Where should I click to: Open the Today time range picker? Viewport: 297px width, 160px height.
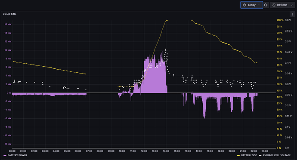click(x=251, y=5)
